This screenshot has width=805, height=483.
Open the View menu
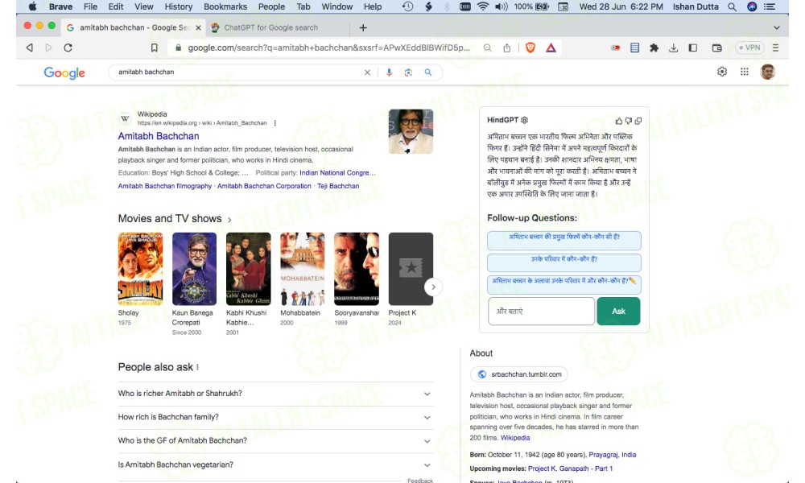(144, 6)
